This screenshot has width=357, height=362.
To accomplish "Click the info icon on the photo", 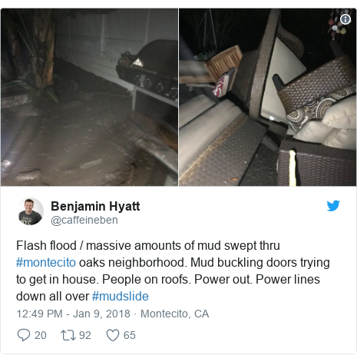I will coord(345,19).
